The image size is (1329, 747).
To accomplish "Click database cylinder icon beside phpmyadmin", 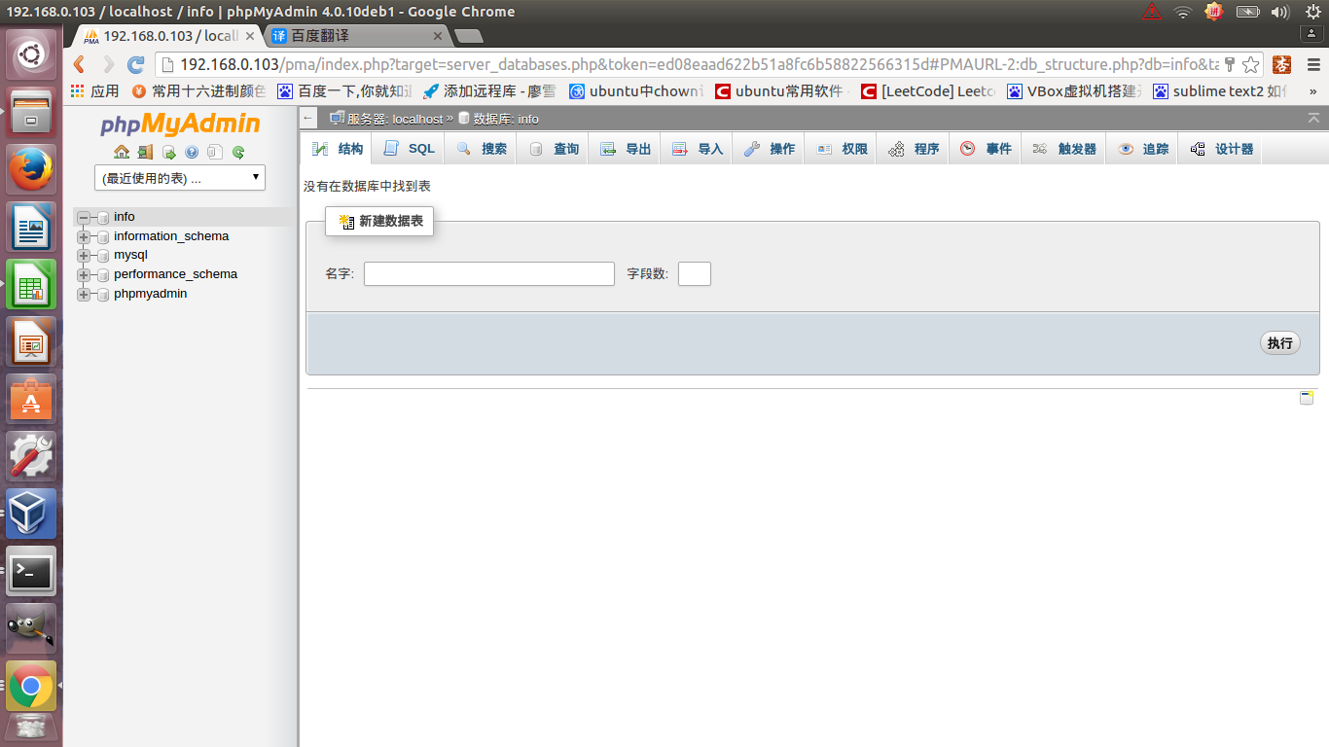I will point(102,294).
